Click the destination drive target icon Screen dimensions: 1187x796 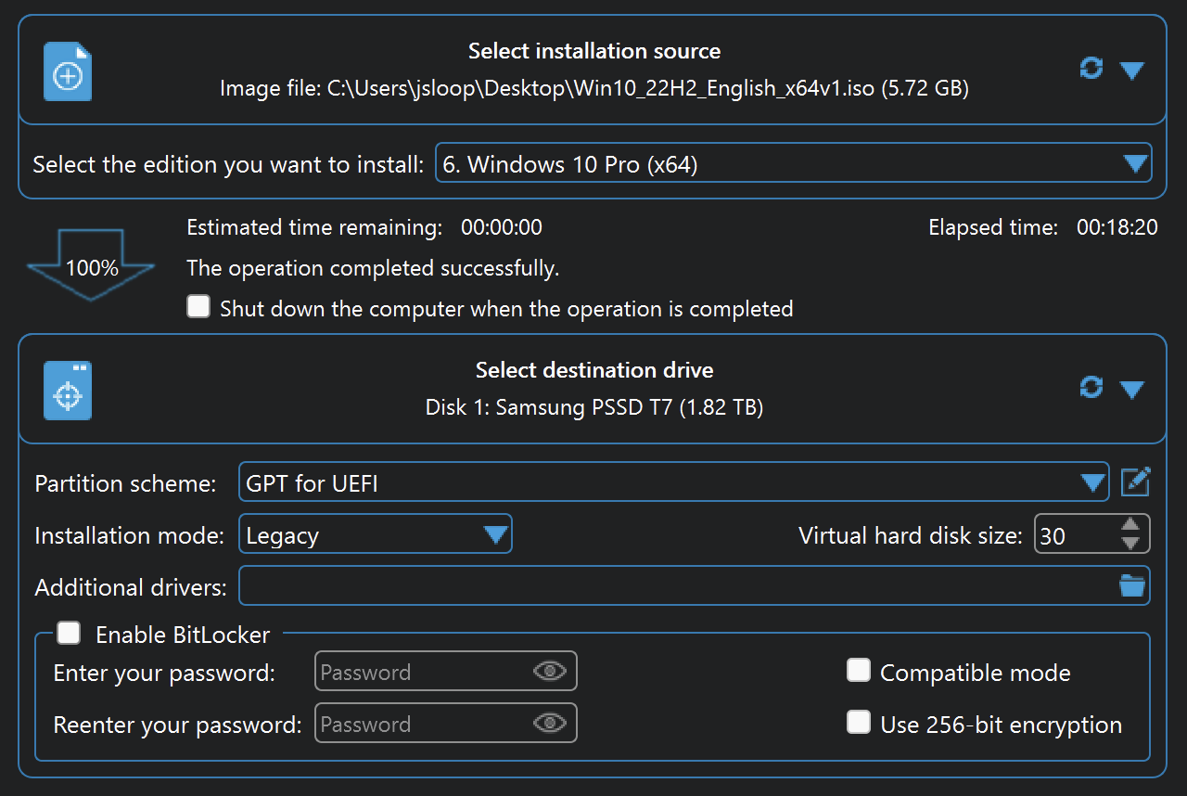(x=68, y=391)
